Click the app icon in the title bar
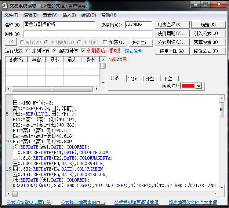Image resolution: width=229 pixels, height=208 pixels. (x=5, y=6)
